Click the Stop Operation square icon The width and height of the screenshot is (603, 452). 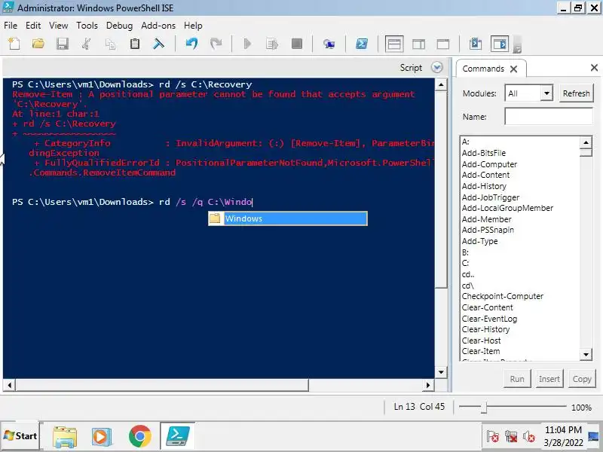pos(296,44)
